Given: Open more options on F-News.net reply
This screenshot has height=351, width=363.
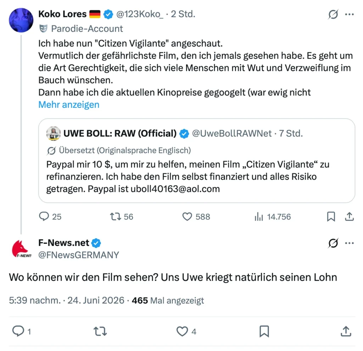Looking at the screenshot, I should [x=349, y=243].
